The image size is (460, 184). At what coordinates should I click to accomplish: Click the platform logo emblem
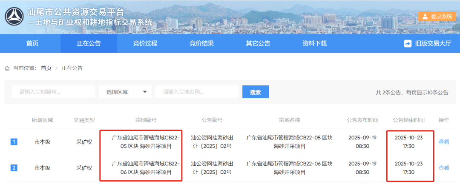click(x=14, y=17)
